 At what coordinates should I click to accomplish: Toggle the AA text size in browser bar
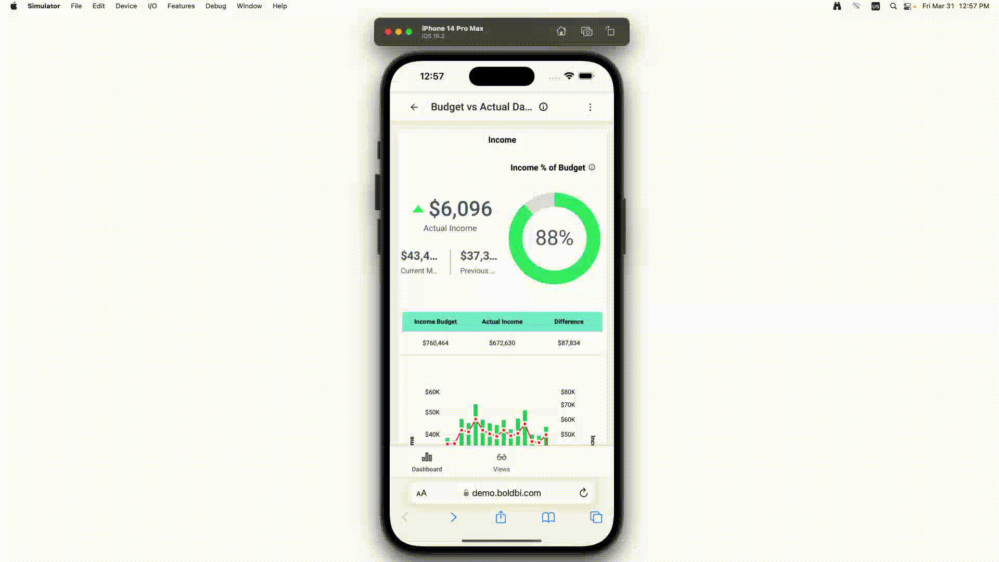coord(421,493)
